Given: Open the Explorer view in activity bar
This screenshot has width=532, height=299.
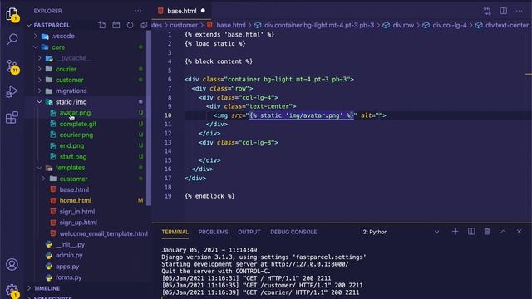Looking at the screenshot, I should 12,15.
